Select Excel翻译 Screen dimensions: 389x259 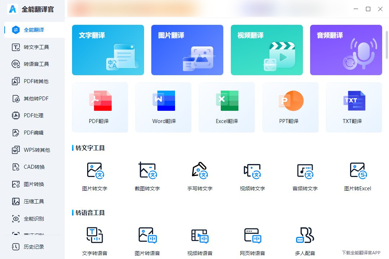coord(227,107)
